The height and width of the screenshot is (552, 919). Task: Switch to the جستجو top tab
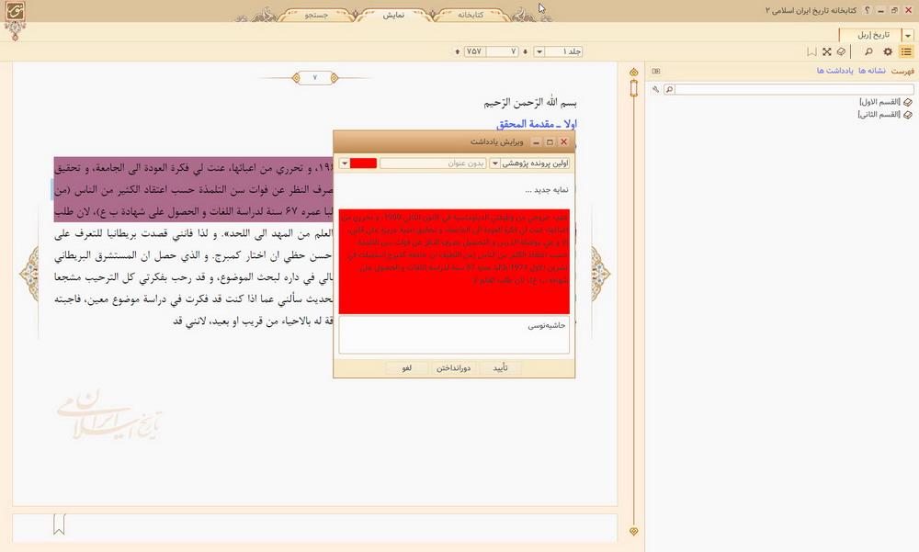pos(316,15)
